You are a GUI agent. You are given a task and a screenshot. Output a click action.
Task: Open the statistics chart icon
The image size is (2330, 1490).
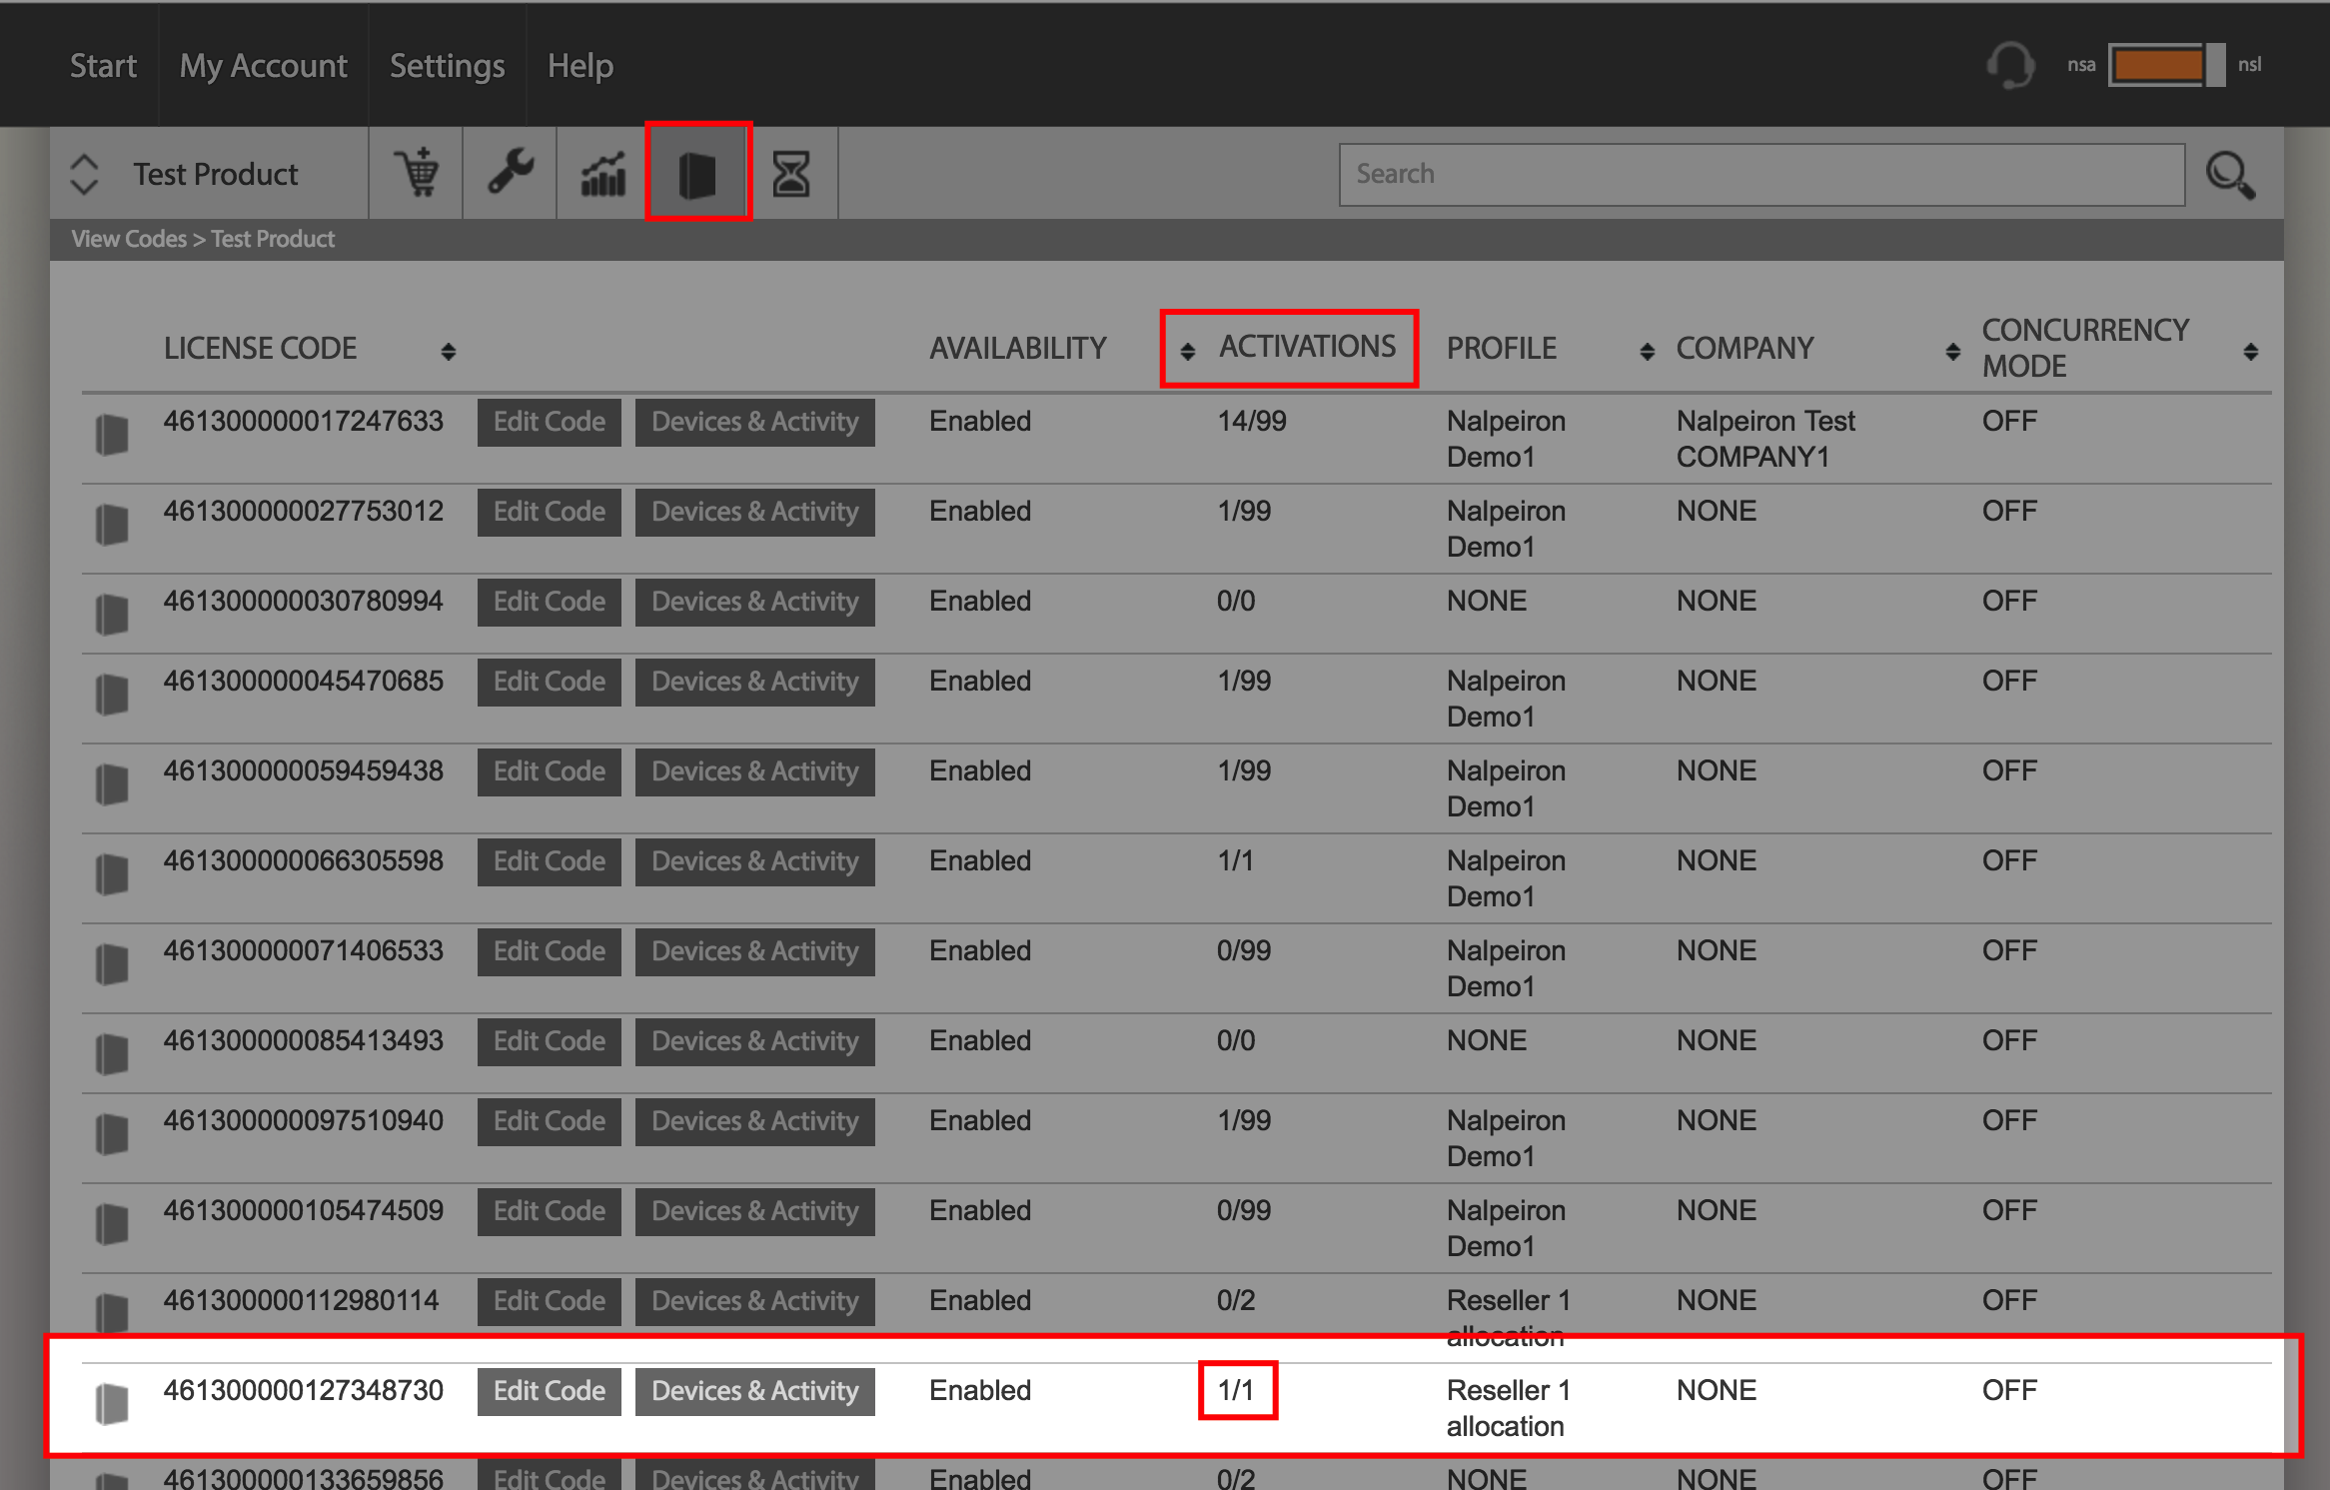coord(602,174)
